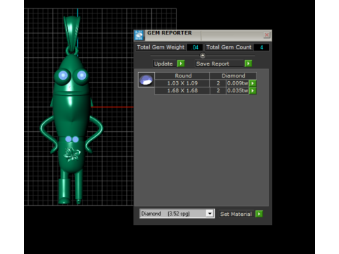Click the '0.009tw' weight cell
Viewport: 339px width, 254px height.
pos(237,83)
